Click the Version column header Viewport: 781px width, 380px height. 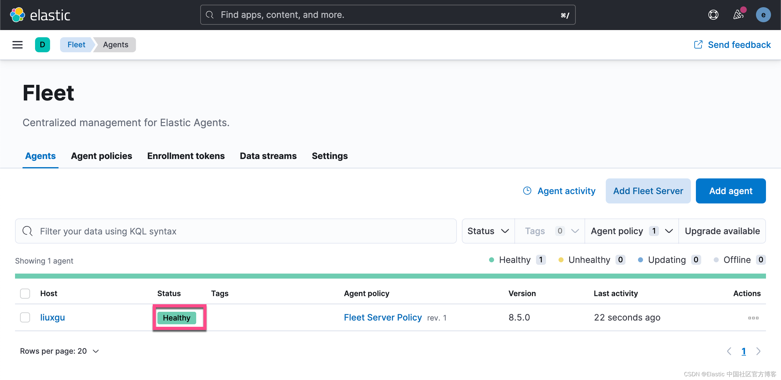522,294
